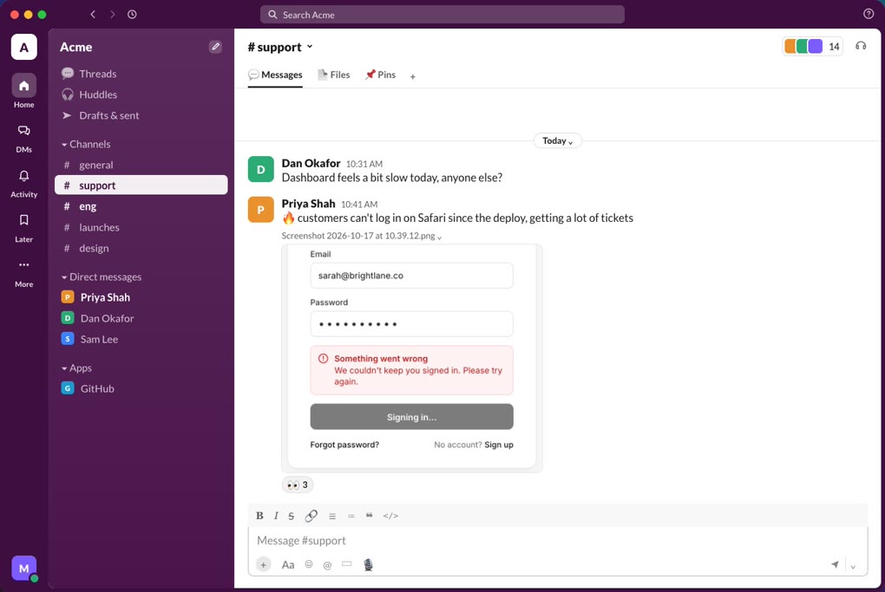Open the Home view in left rail
The width and height of the screenshot is (885, 592).
point(23,91)
